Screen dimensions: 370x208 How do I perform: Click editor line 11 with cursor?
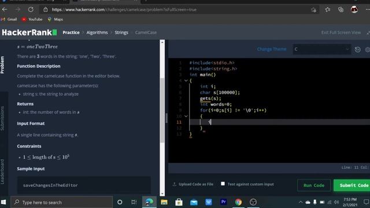[x=280, y=122]
